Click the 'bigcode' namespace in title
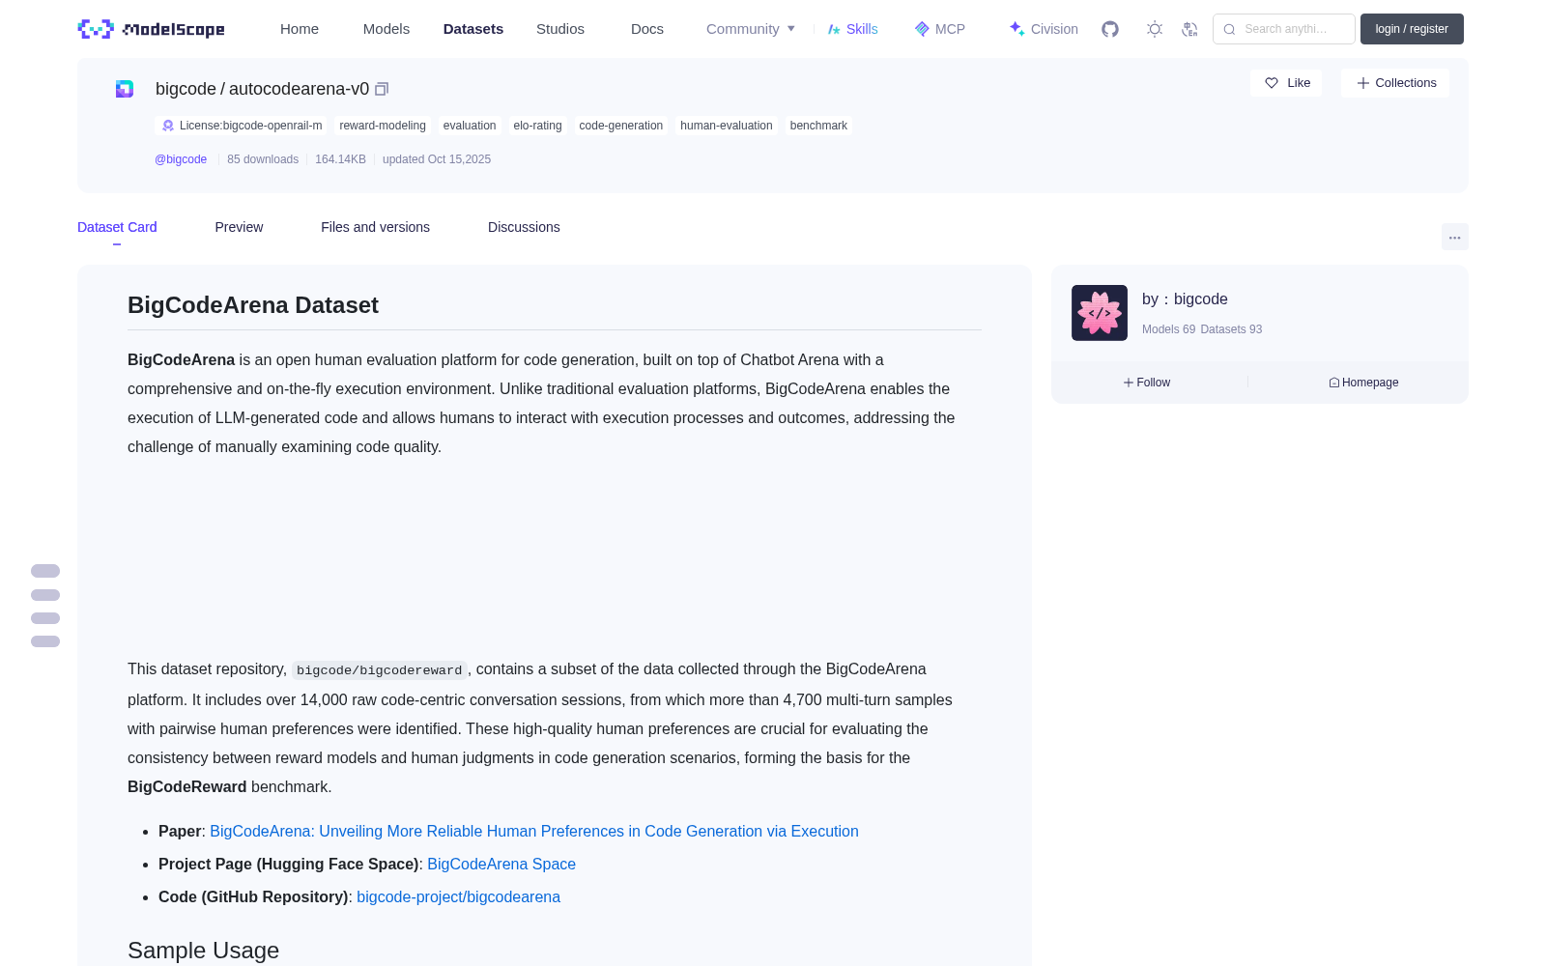 click(x=186, y=89)
